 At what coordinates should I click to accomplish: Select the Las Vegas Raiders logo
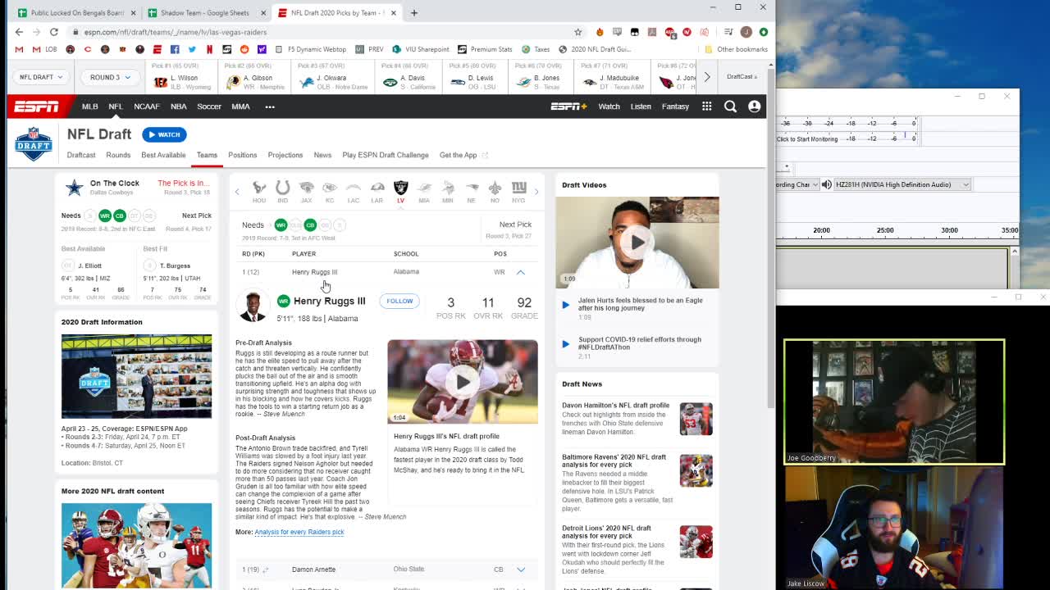(x=401, y=188)
